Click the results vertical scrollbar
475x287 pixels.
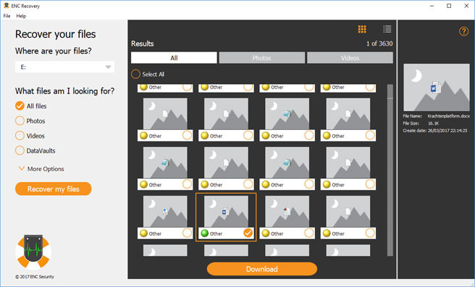click(x=390, y=170)
